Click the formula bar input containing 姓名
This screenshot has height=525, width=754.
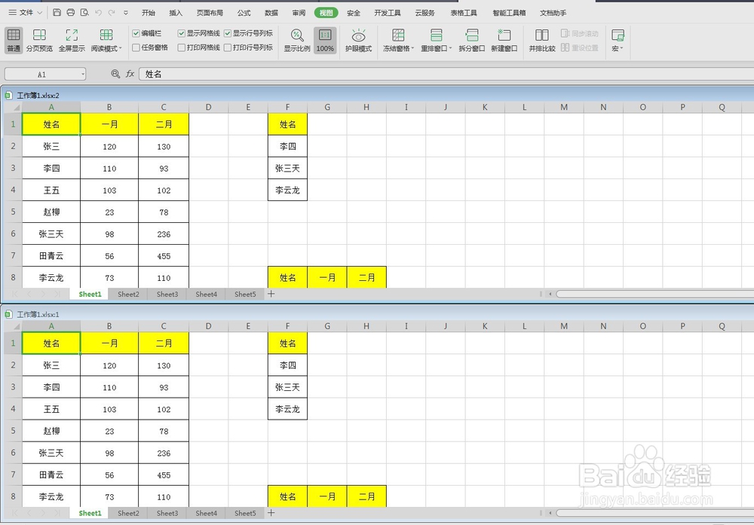(446, 74)
